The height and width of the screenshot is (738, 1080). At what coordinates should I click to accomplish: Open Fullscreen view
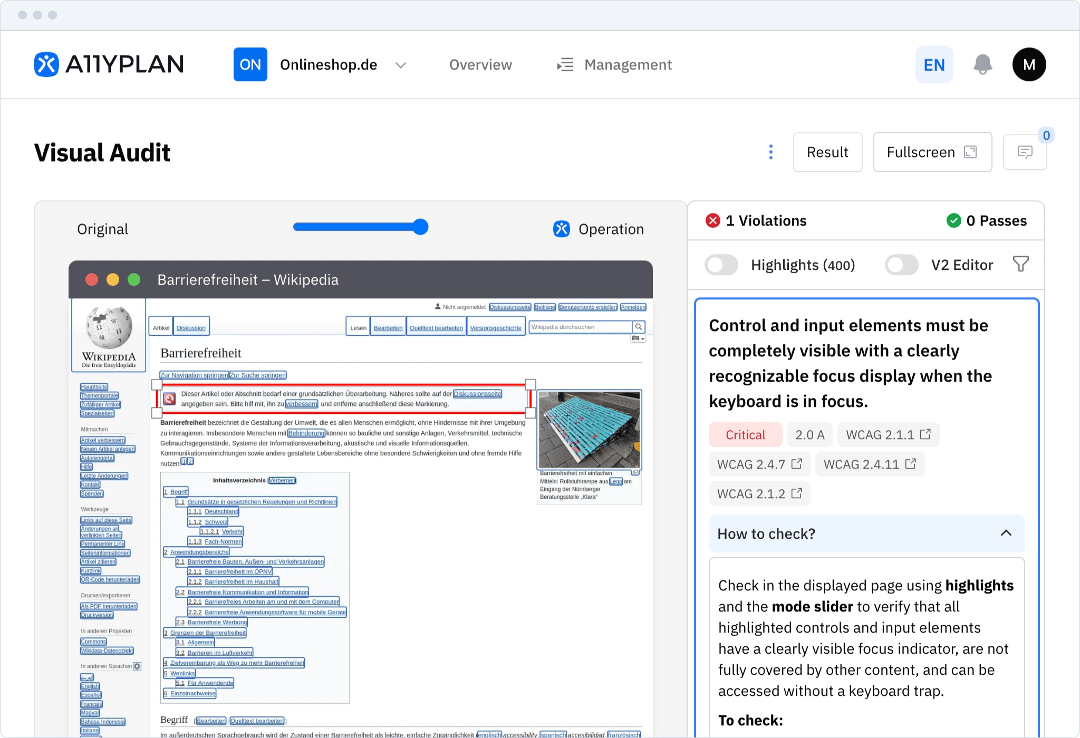tap(932, 152)
